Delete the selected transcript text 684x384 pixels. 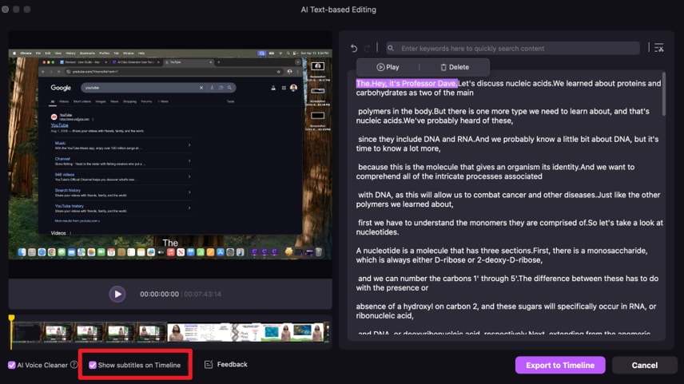pos(455,67)
